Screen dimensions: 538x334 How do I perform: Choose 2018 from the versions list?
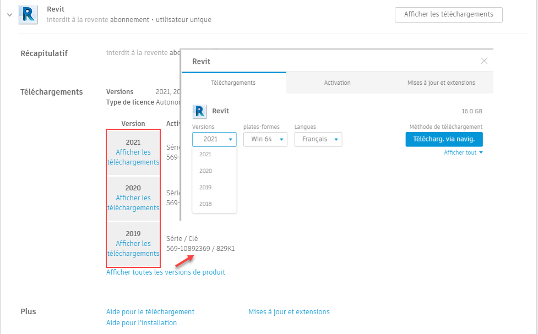coord(205,204)
